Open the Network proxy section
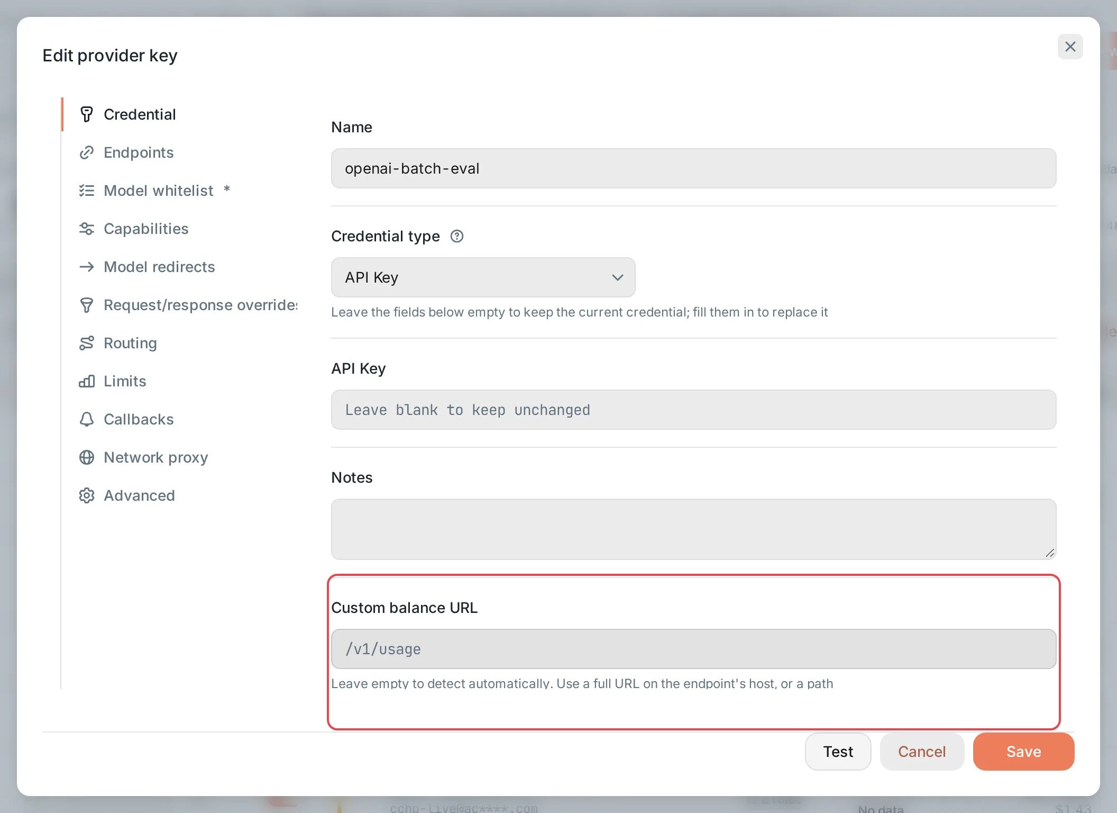Image resolution: width=1117 pixels, height=813 pixels. tap(155, 457)
